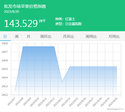125x112 pixels.
Task: Select the 日 daily tab
Action: tap(5, 36)
